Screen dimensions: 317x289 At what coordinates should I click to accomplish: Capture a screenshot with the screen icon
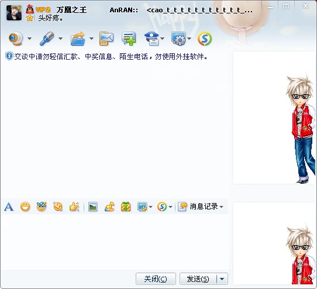pos(142,207)
